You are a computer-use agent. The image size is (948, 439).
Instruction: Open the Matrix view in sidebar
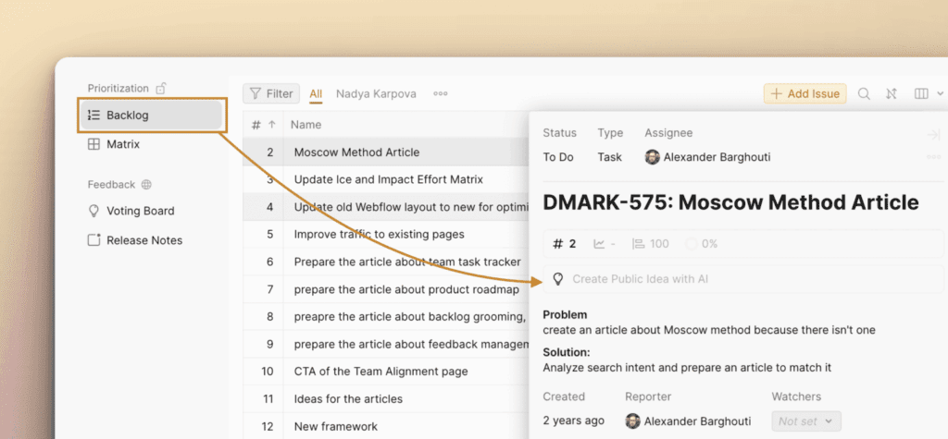(123, 144)
